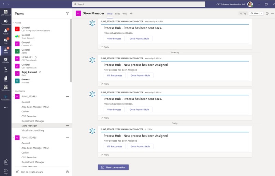Open Help icon in the rail
This screenshot has height=176, width=275.
coord(5,172)
